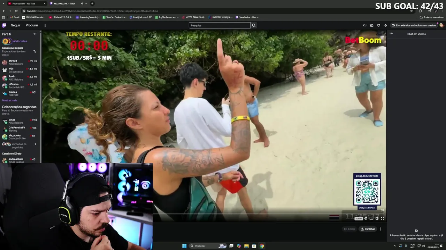The height and width of the screenshot is (250, 446).
Task: Open the Excel Microsoft 365 bookmark
Action: [141, 17]
